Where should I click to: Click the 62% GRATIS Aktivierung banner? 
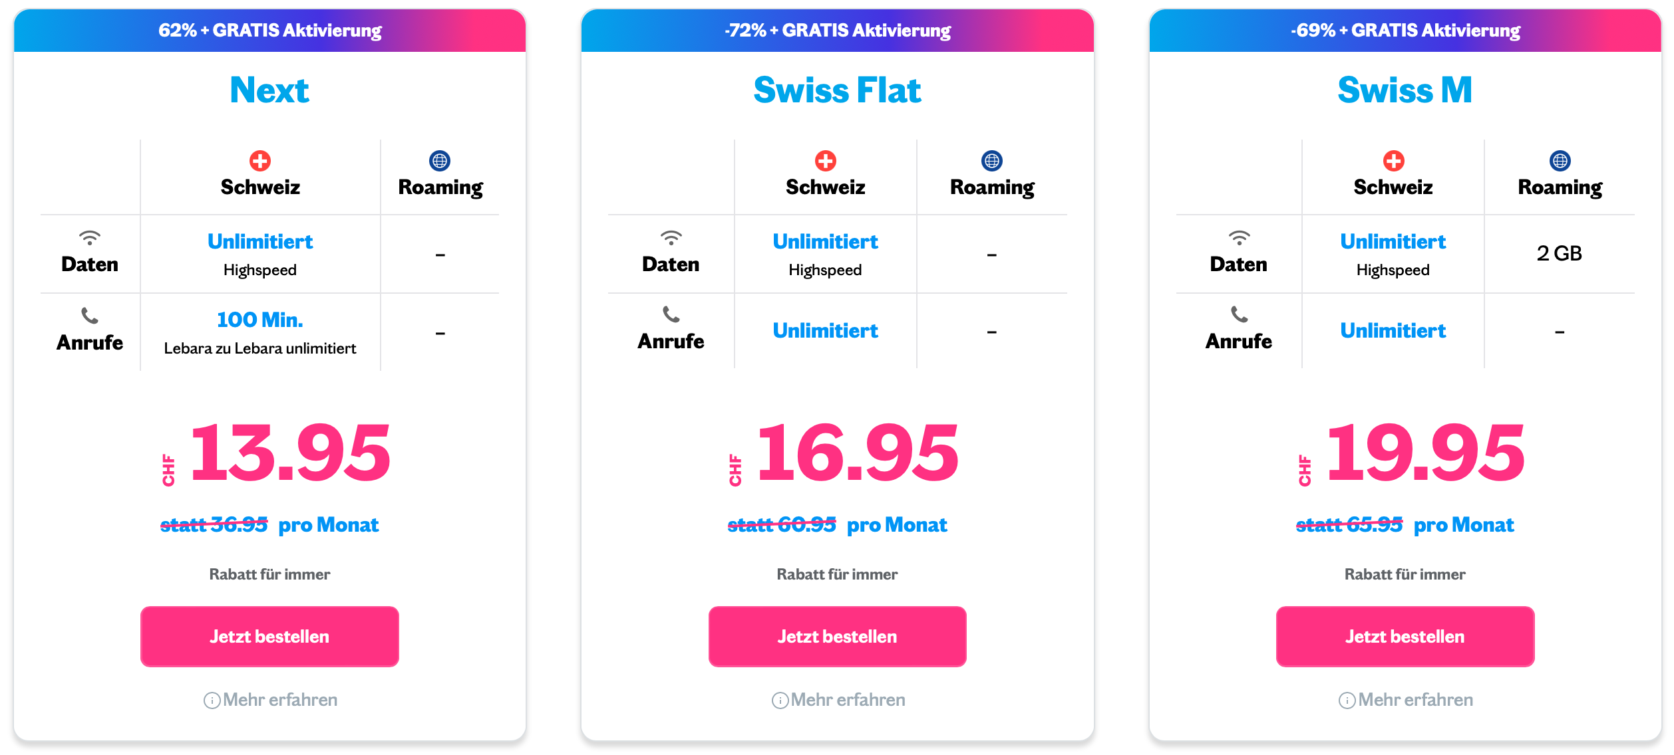269,31
